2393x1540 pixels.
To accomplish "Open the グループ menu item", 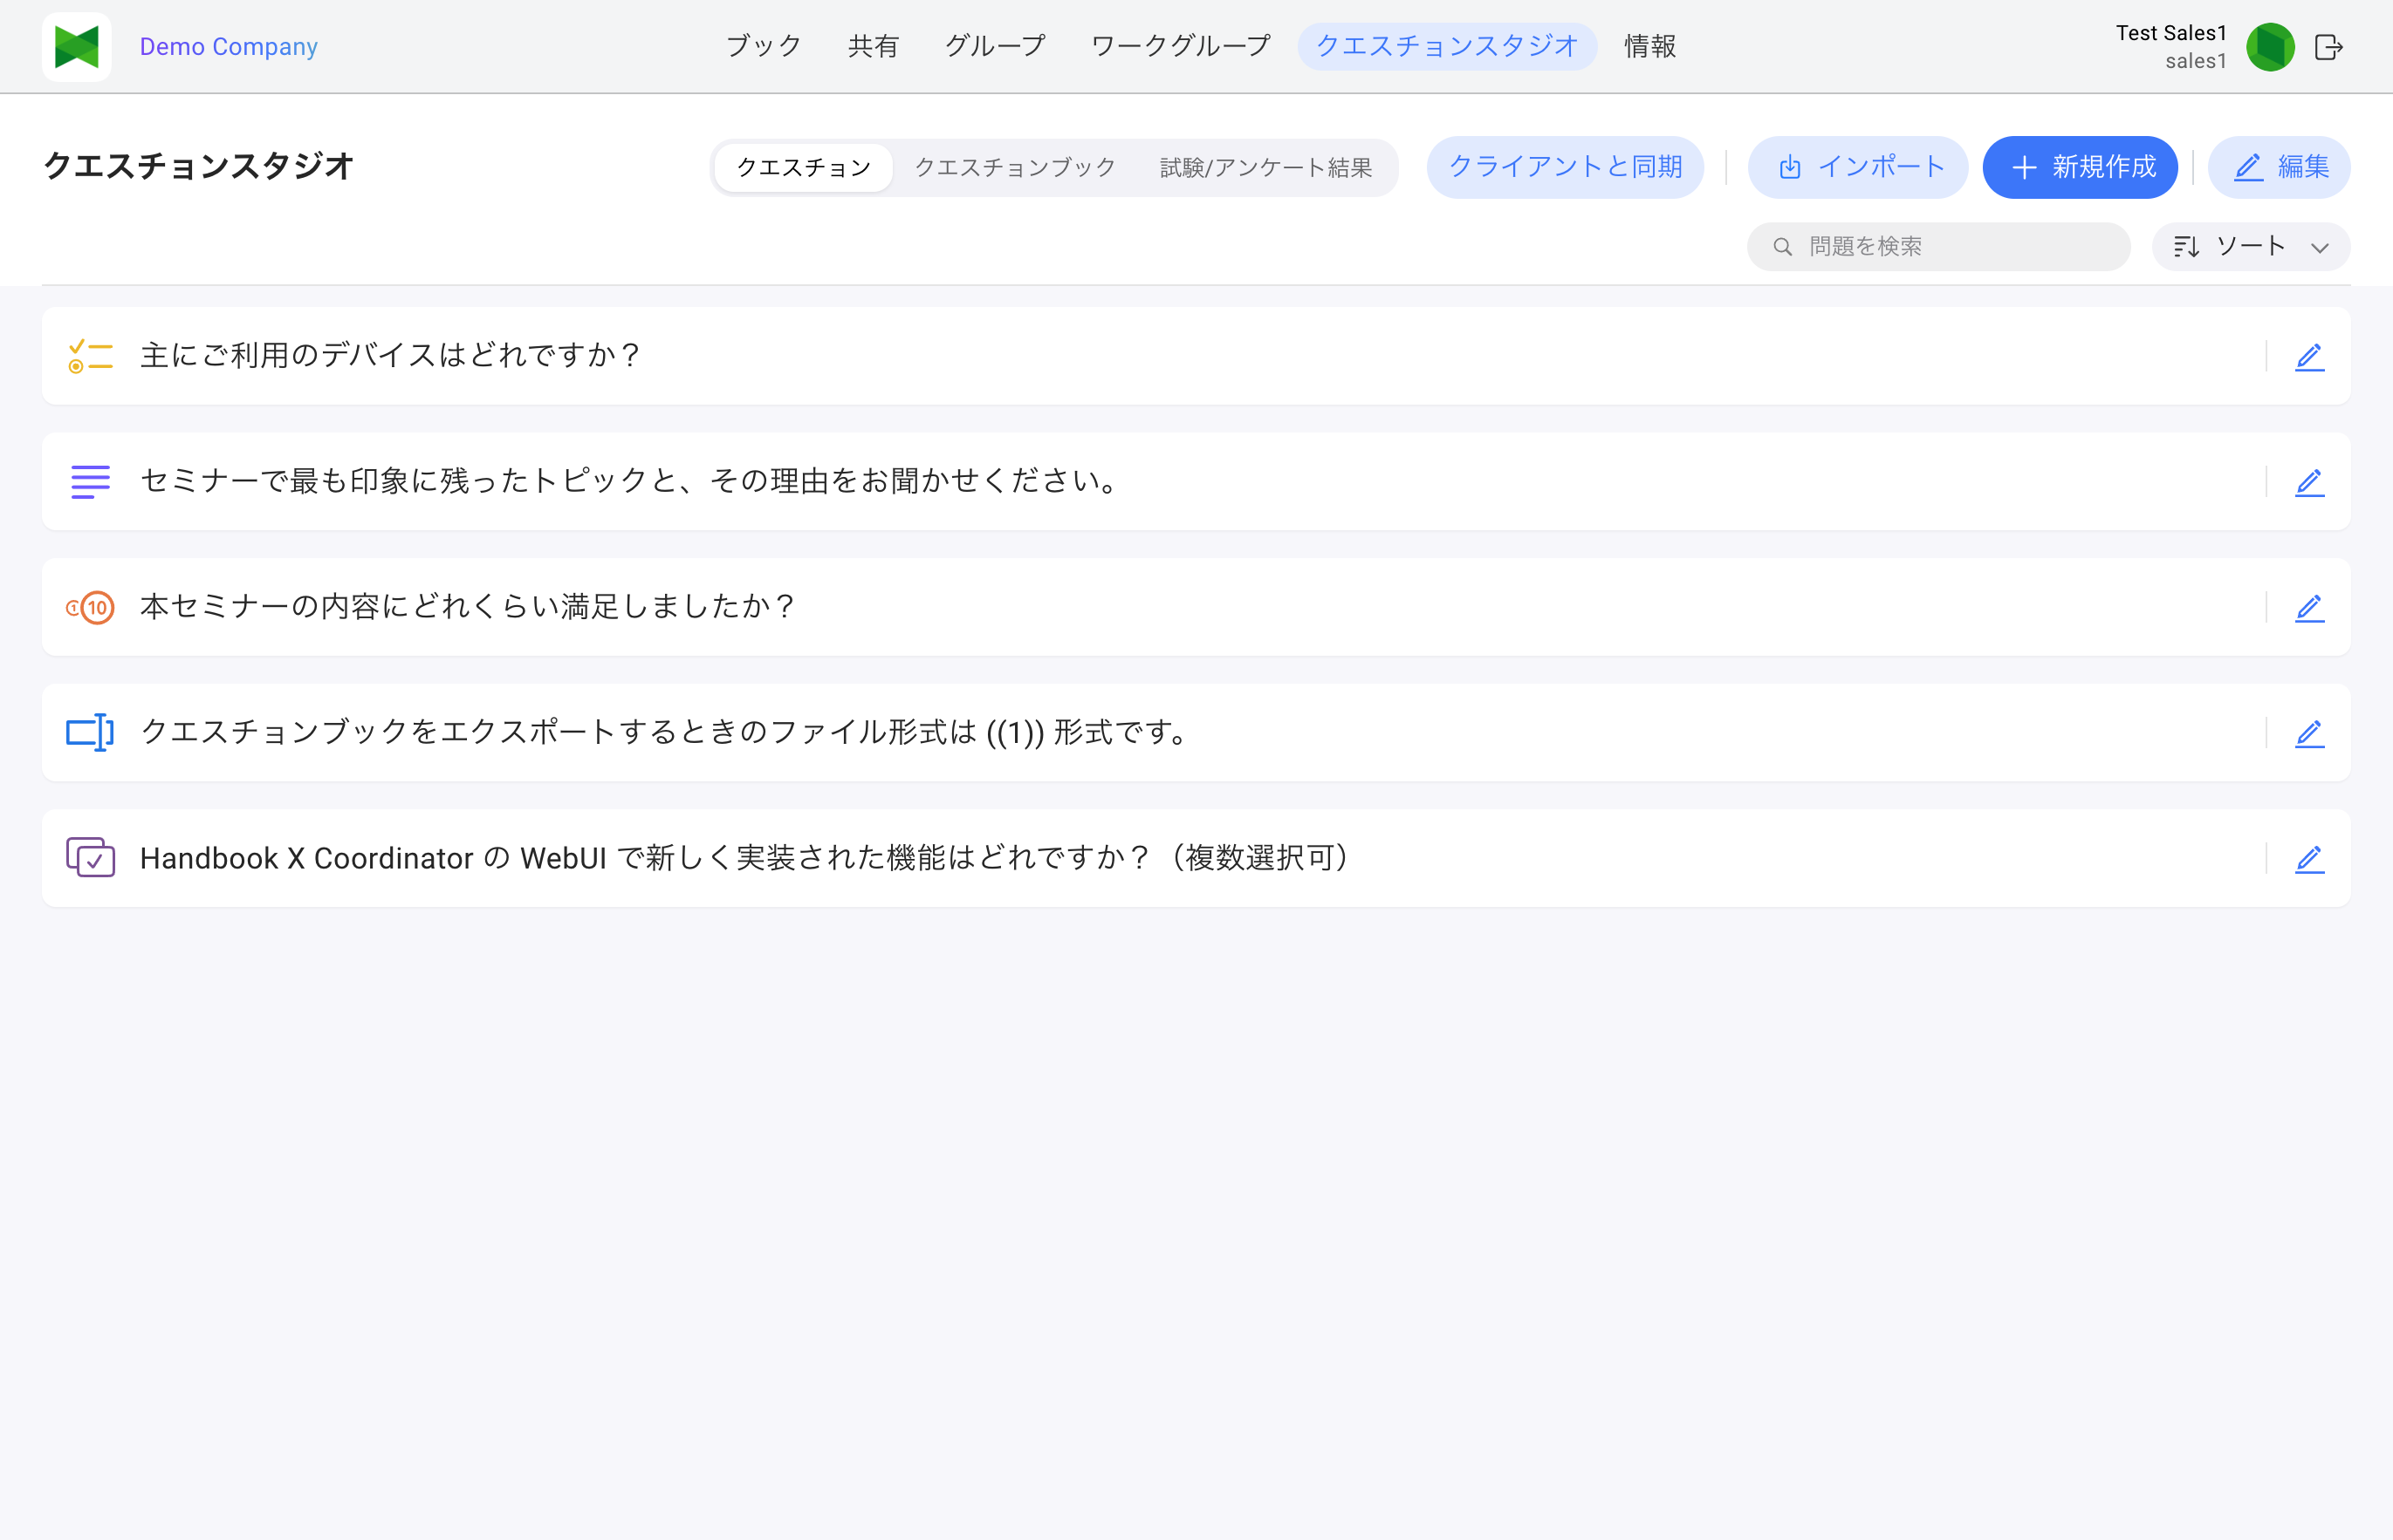I will pos(996,46).
